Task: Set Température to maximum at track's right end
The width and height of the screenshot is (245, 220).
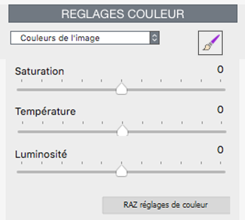Action: (x=225, y=132)
